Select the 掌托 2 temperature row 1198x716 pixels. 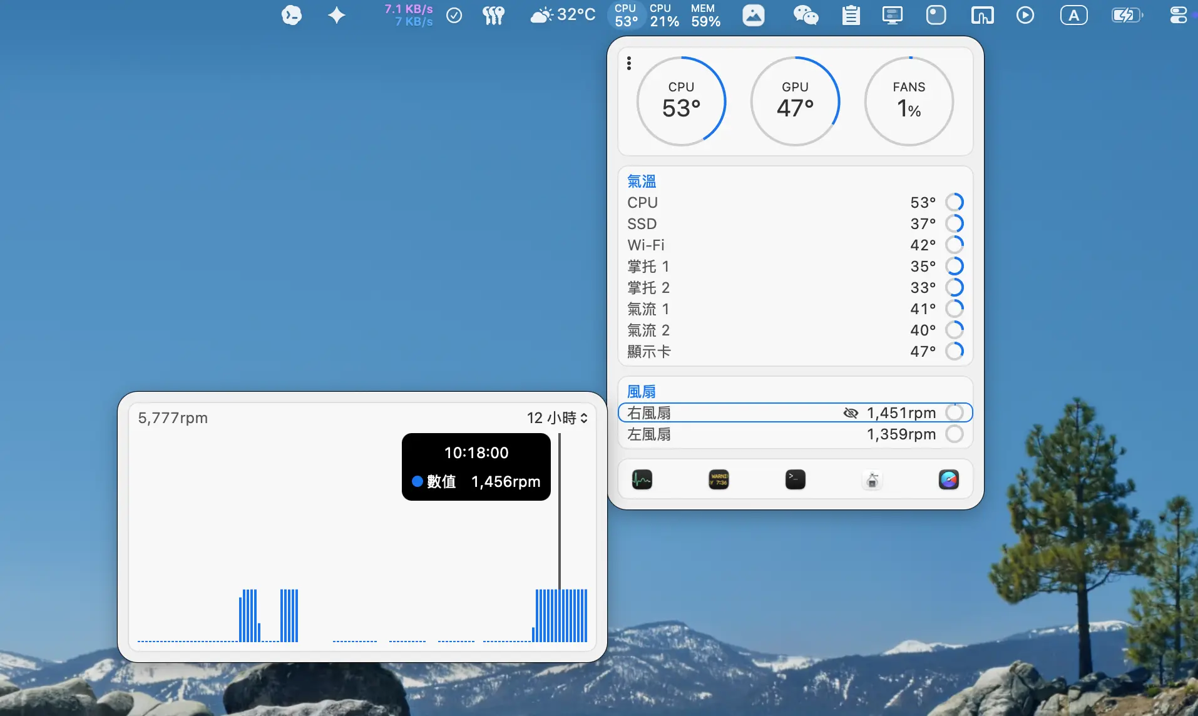coord(796,288)
